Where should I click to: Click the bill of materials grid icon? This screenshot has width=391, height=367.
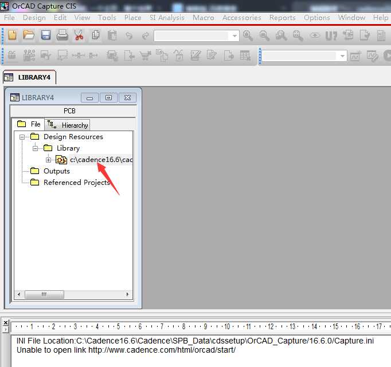245,56
